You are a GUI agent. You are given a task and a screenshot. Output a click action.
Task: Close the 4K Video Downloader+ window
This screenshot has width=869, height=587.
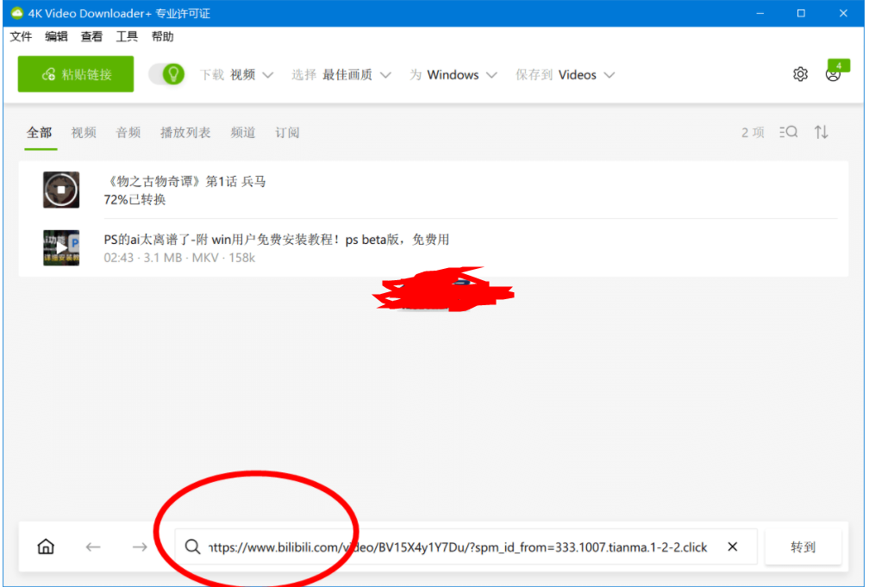tap(843, 13)
